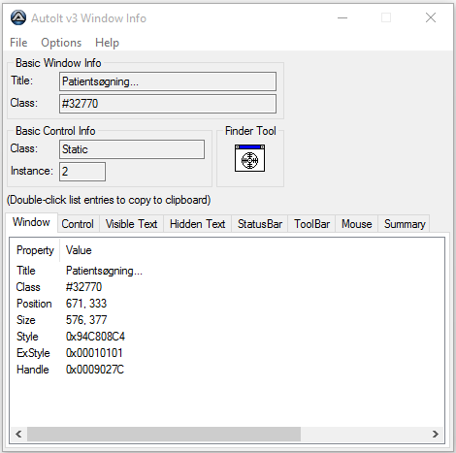Switch to the Visible Text tab
The width and height of the screenshot is (456, 453).
pos(131,224)
